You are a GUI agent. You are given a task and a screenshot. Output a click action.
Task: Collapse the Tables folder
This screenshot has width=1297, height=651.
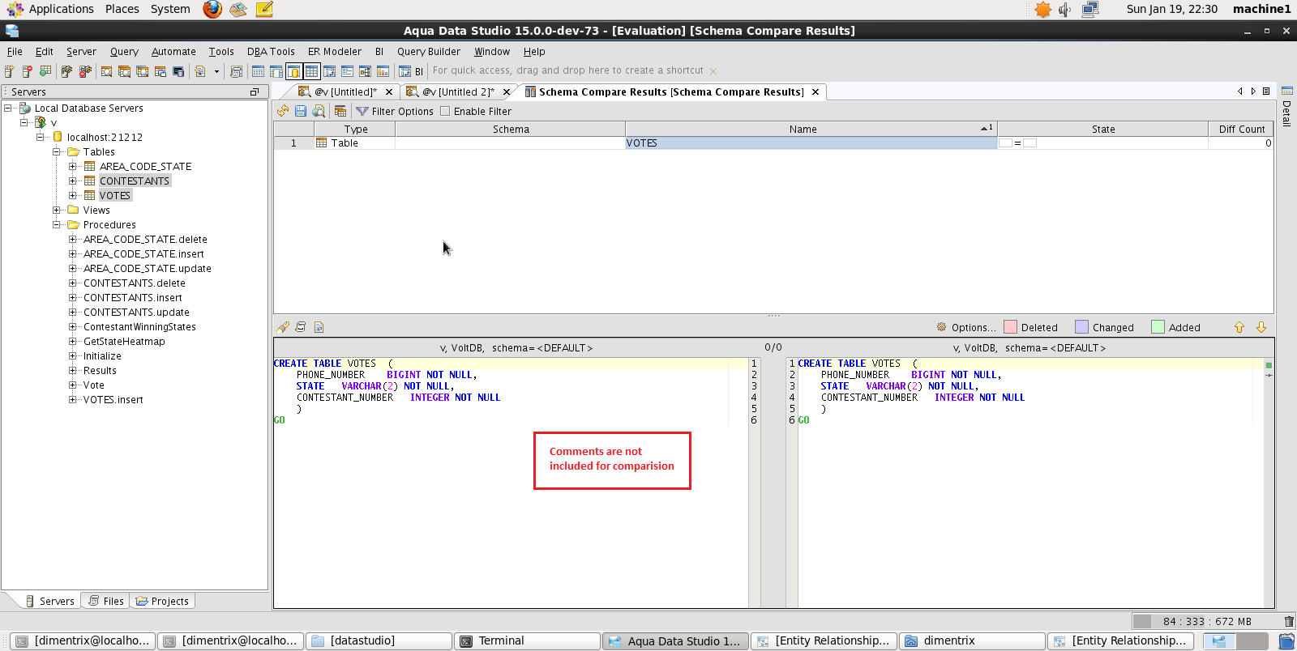tap(57, 151)
